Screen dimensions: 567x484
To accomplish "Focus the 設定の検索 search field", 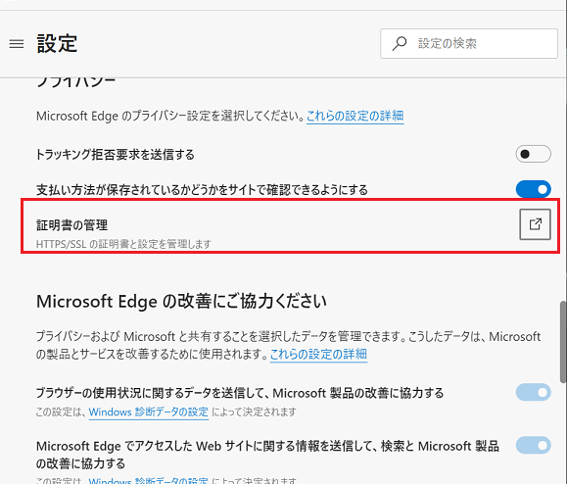I will [469, 43].
